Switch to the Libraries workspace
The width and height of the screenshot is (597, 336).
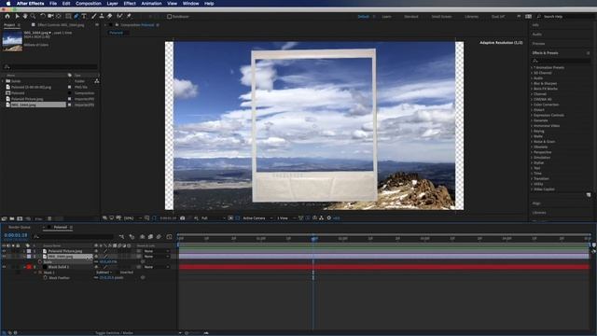(472, 17)
